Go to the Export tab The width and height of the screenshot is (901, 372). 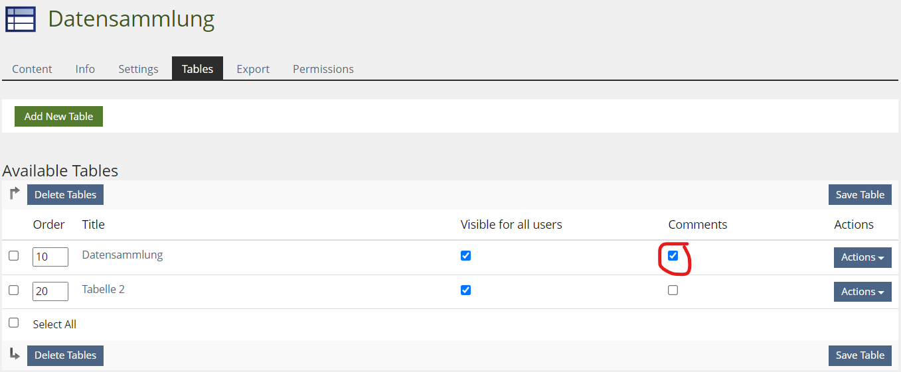[x=253, y=69]
